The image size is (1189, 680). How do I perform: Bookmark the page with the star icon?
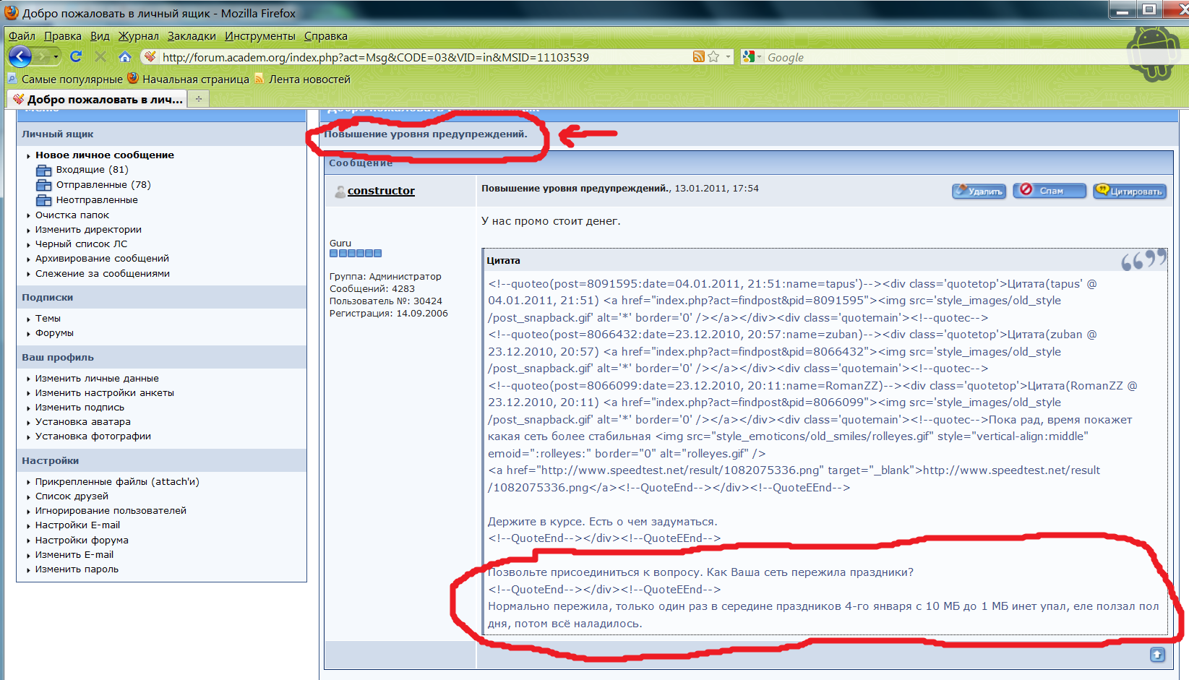click(713, 57)
